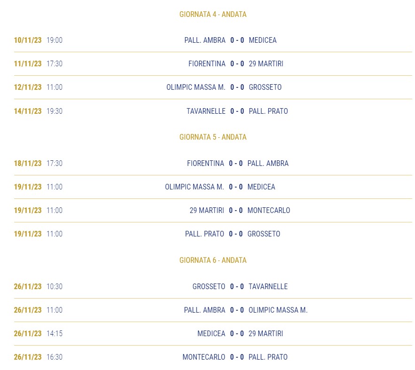Open Pall. Prato in the Tavarnelle fixture
415x370 pixels.
(268, 111)
